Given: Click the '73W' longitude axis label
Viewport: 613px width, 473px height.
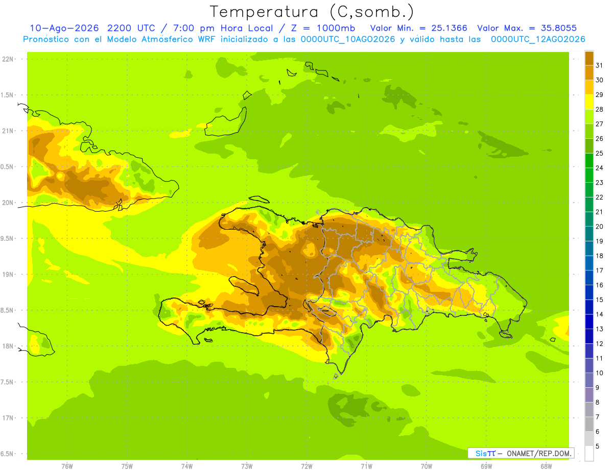Looking at the screenshot, I should pos(247,466).
